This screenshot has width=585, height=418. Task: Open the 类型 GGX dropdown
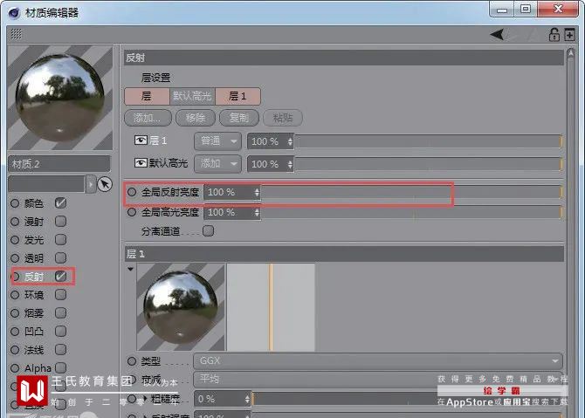click(x=377, y=361)
